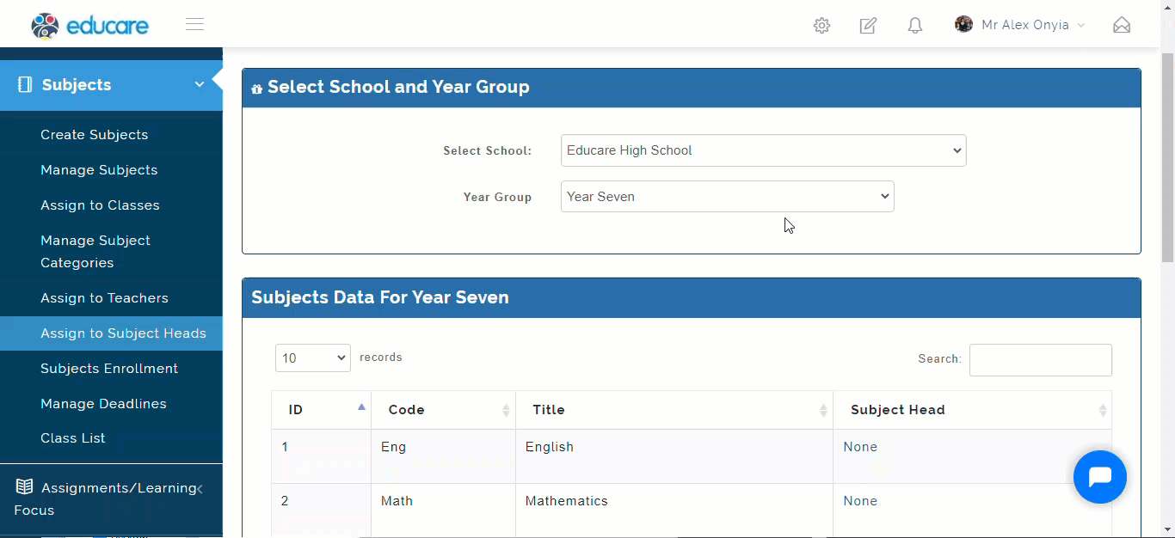Open the Year Group dropdown

coord(727,197)
